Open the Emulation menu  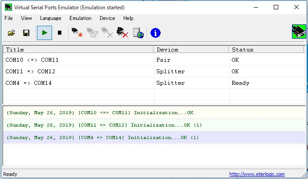pyautogui.click(x=80, y=18)
